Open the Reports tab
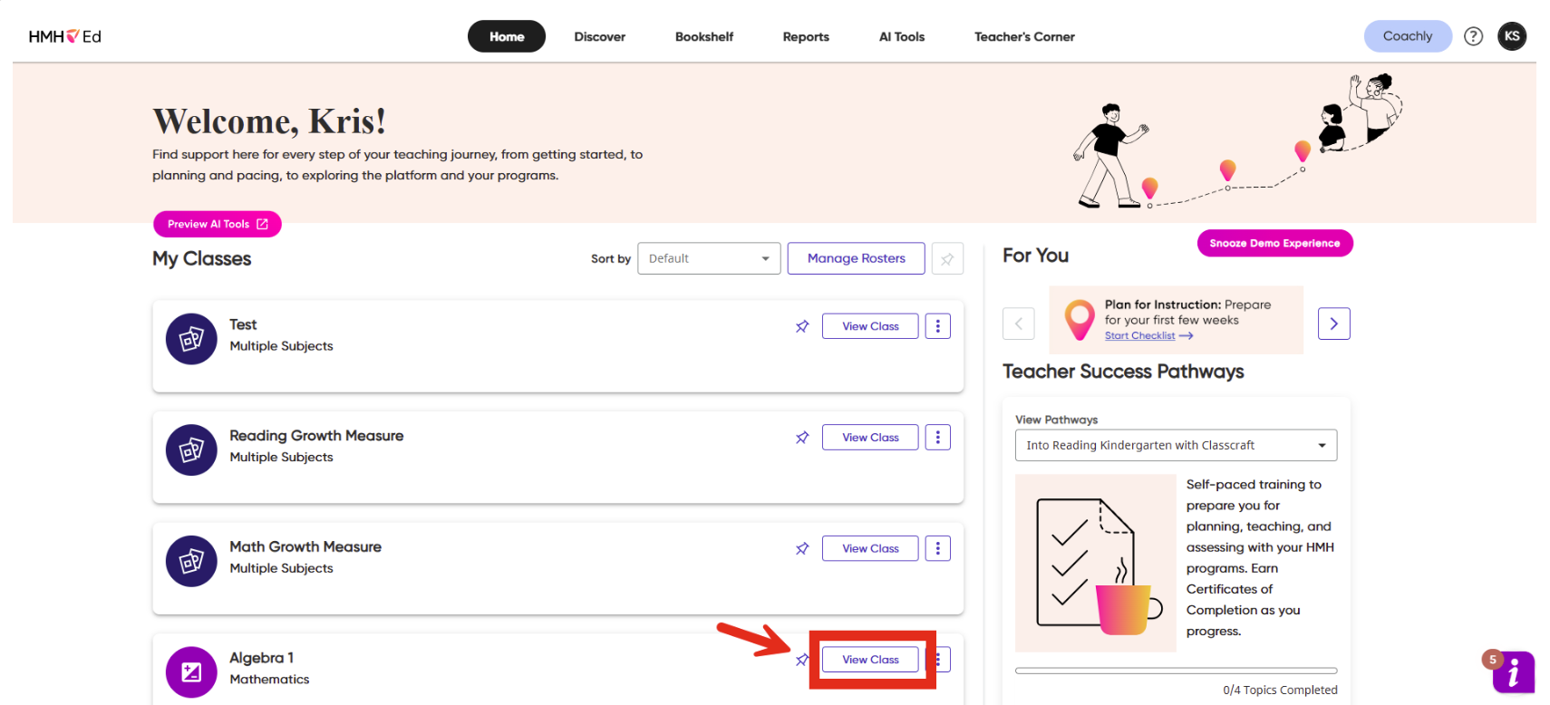The width and height of the screenshot is (1550, 705). point(806,36)
